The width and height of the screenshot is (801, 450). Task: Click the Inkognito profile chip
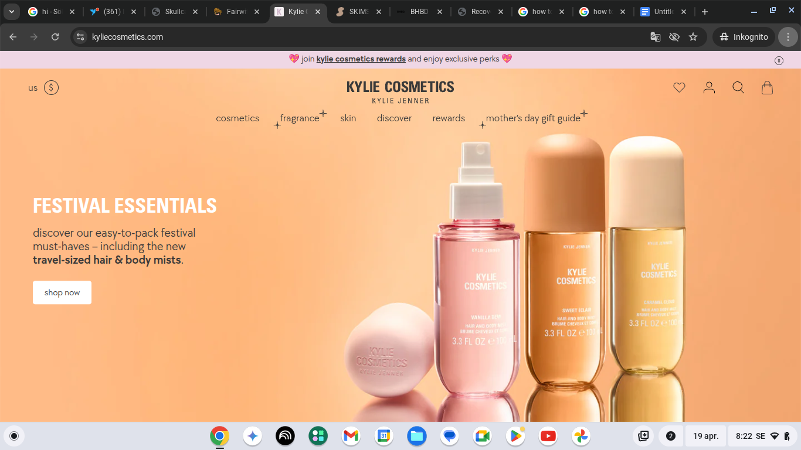pos(744,37)
